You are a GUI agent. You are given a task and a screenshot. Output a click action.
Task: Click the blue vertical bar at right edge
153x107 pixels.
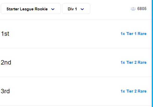pos(152,53)
